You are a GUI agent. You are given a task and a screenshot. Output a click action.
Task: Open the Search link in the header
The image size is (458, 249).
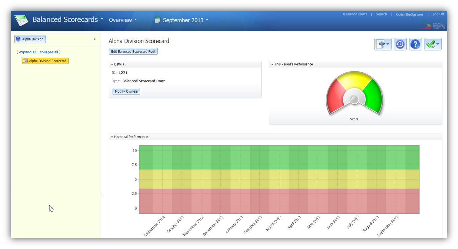(x=381, y=14)
